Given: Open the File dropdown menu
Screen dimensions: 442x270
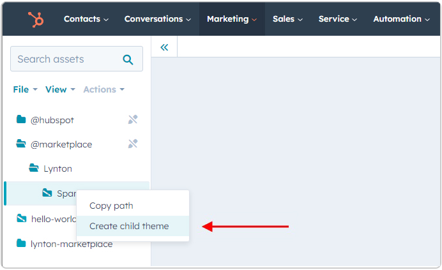Looking at the screenshot, I should [25, 89].
